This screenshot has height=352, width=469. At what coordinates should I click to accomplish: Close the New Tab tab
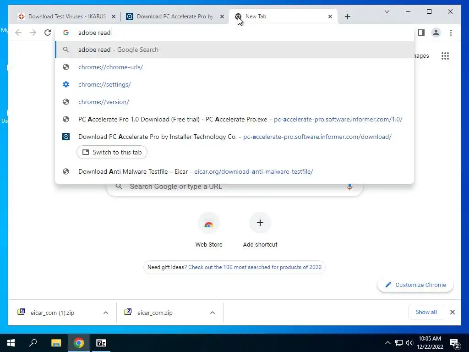[x=330, y=17]
